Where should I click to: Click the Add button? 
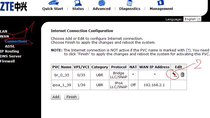click(x=56, y=97)
